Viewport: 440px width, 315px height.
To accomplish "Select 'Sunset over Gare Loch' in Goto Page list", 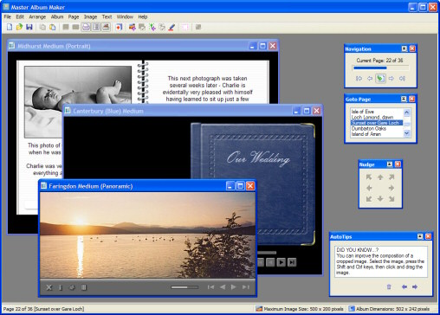I will 377,123.
